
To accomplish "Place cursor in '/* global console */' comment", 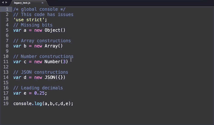I will tap(40, 9).
